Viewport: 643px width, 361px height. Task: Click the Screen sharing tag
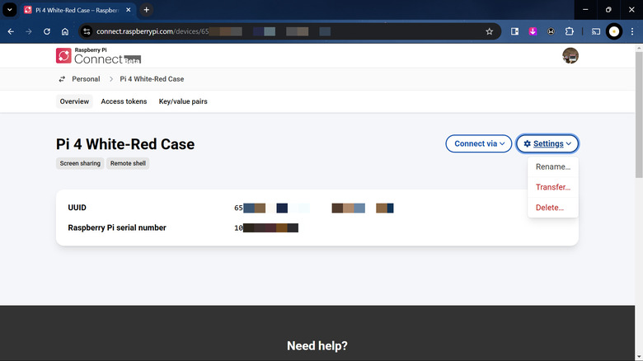80,163
